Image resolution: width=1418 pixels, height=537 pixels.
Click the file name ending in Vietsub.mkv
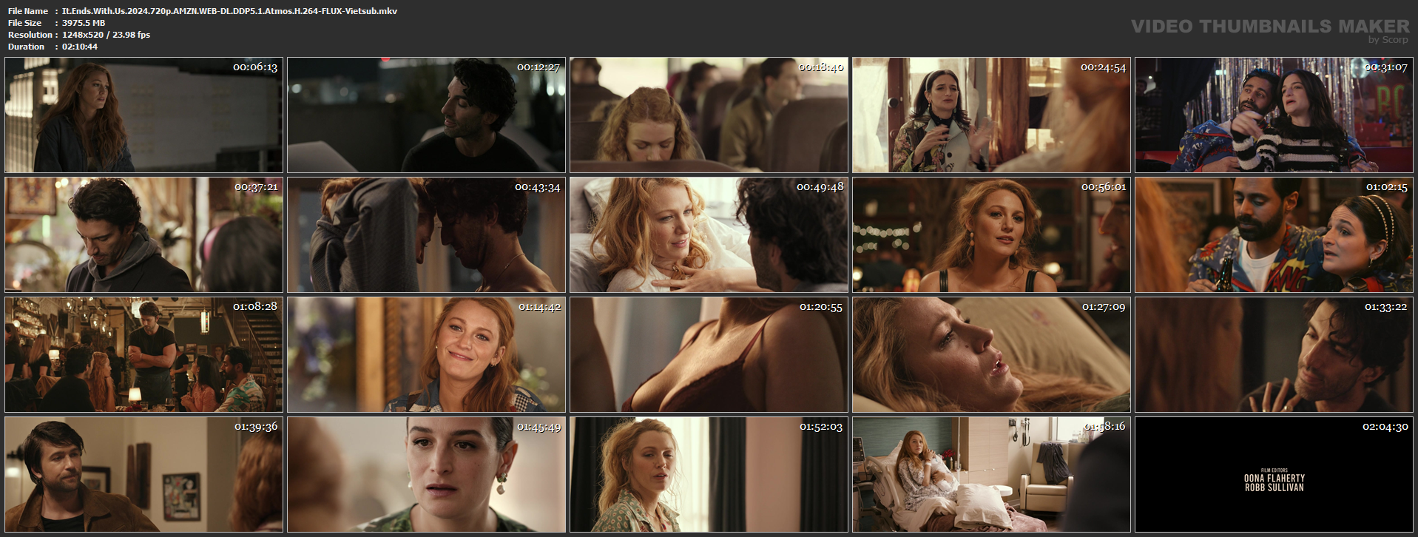pyautogui.click(x=229, y=11)
